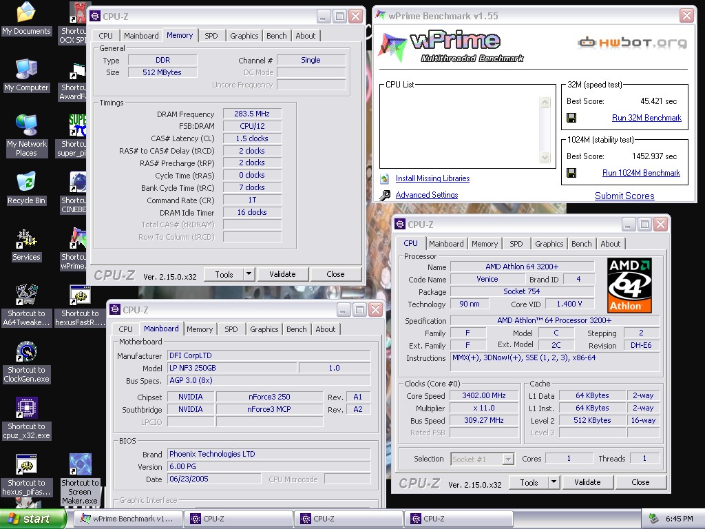The height and width of the screenshot is (529, 705).
Task: Click Close in CPU tab CPU-Z window
Action: pos(640,482)
